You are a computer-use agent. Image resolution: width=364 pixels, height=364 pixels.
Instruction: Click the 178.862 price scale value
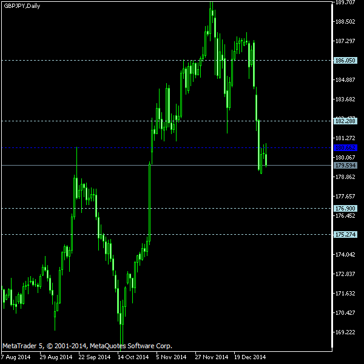coord(345,177)
